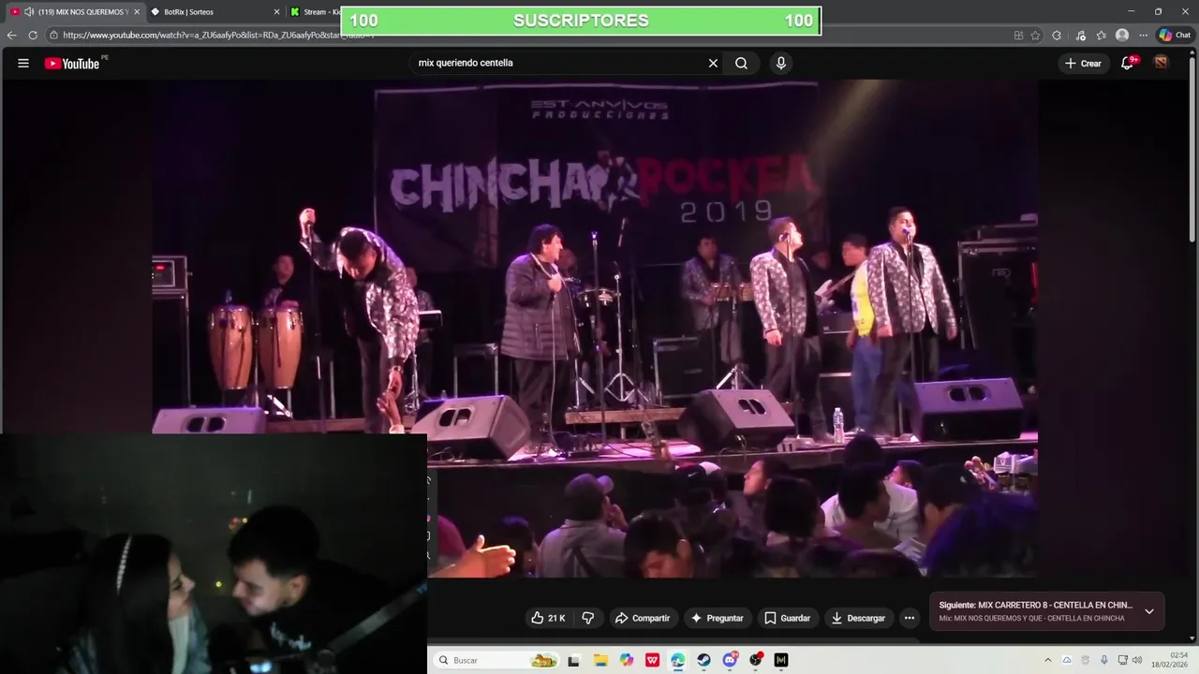Open File Explorer from taskbar

pos(600,660)
